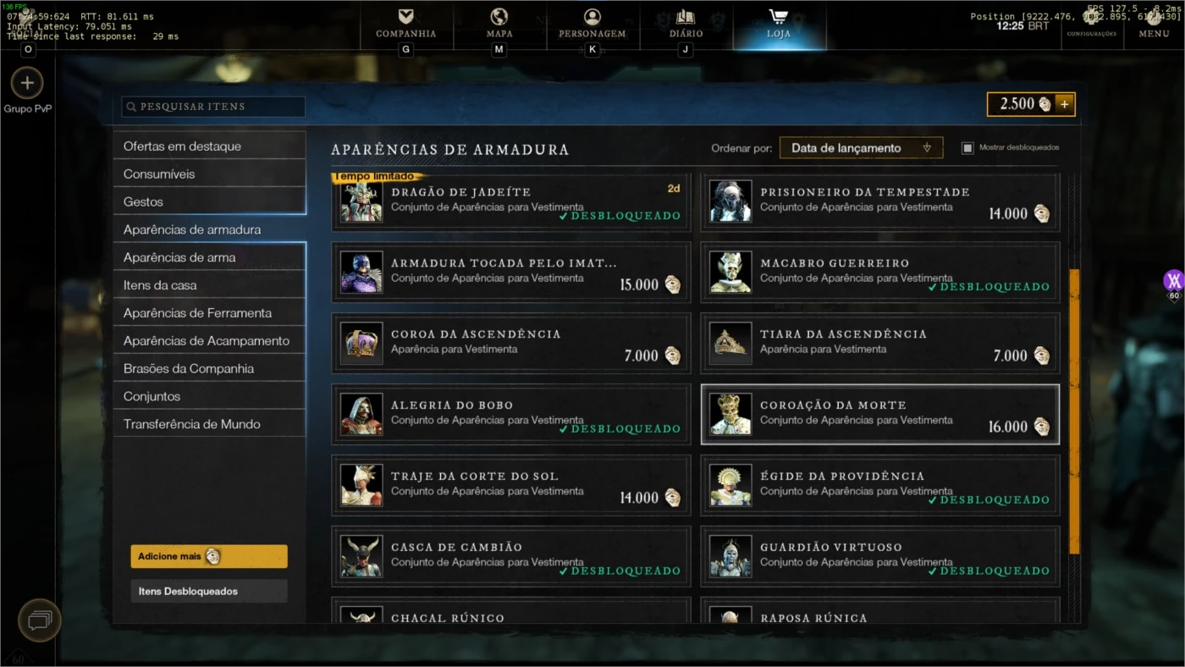The width and height of the screenshot is (1185, 667).
Task: Click the orange scrollbar thumb
Action: 1074,411
